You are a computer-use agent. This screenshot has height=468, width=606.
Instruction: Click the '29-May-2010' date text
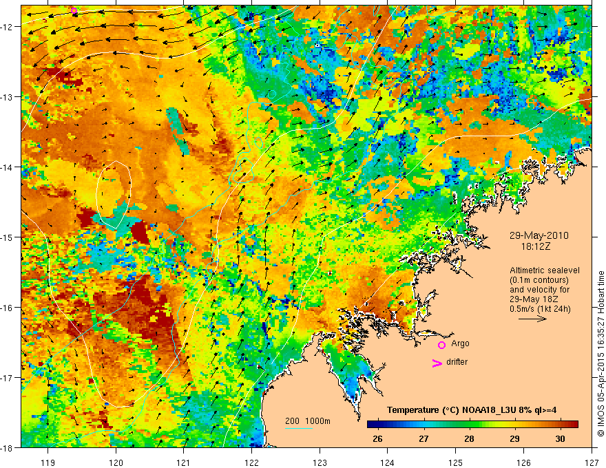click(539, 235)
